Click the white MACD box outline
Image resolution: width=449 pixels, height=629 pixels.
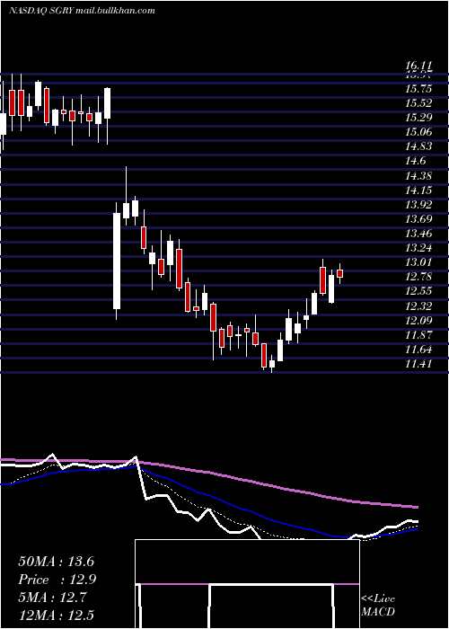coord(247,584)
